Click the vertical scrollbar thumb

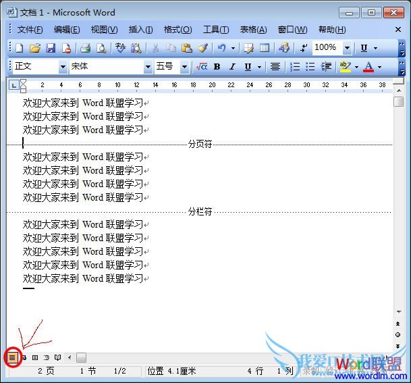pyautogui.click(x=398, y=102)
